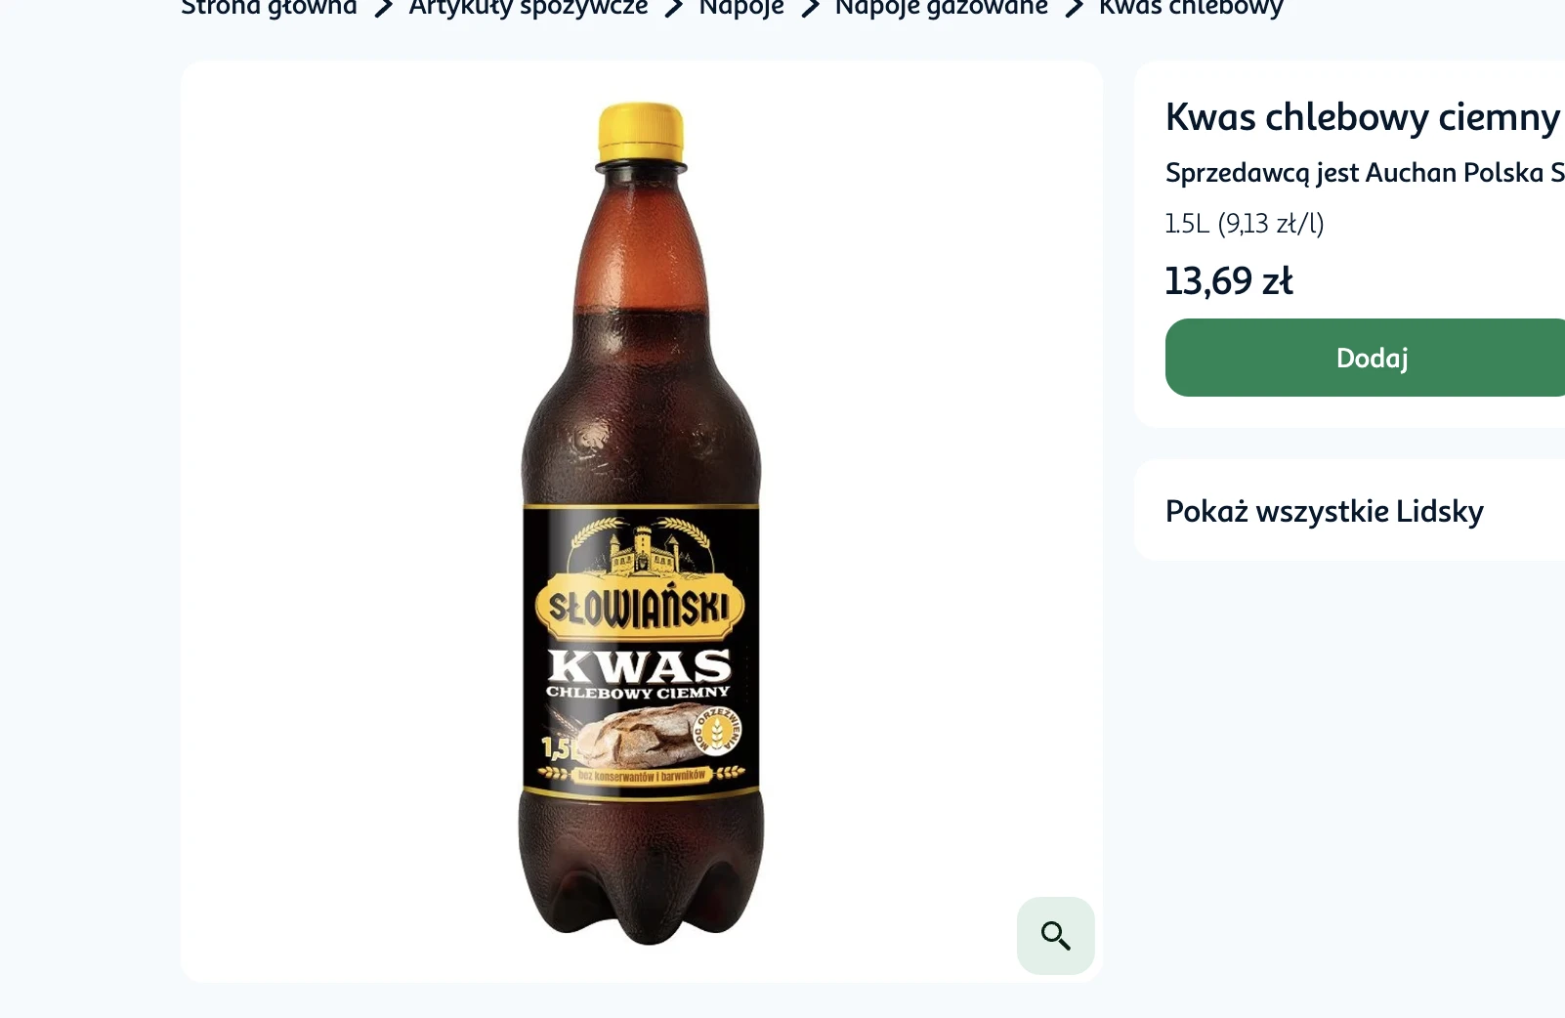This screenshot has width=1565, height=1018.
Task: Navigate to Napoje gazowane breadcrumb
Action: pyautogui.click(x=941, y=8)
